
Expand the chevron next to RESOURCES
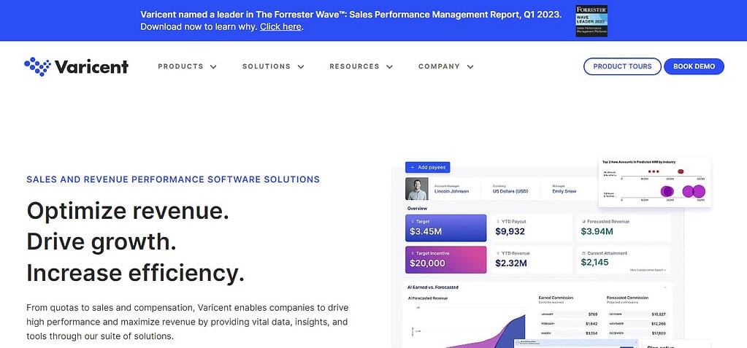390,66
